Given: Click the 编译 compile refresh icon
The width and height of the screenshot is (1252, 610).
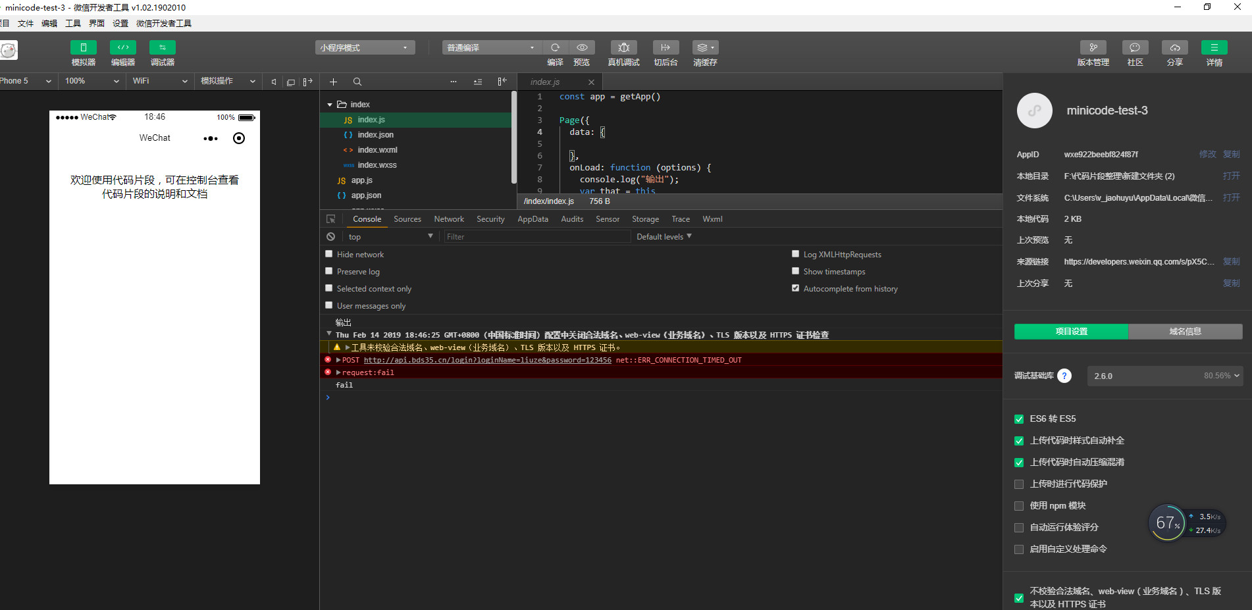Looking at the screenshot, I should tap(556, 47).
